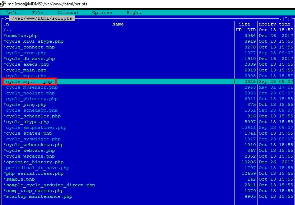
Task: Select the file cycle_ping.php
Action: tap(25, 104)
